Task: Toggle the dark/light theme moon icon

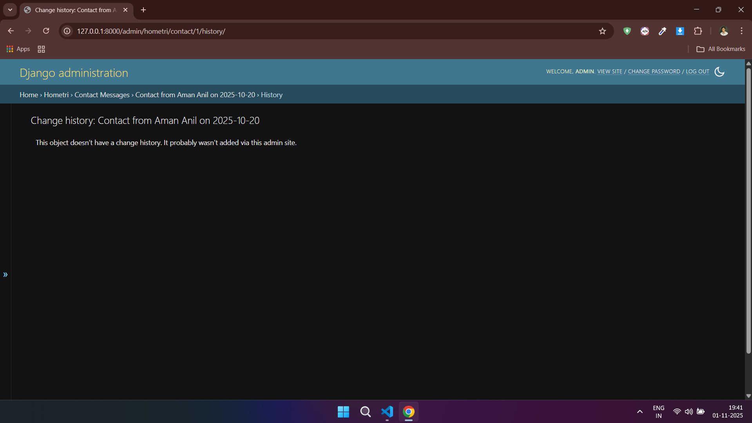Action: (719, 72)
